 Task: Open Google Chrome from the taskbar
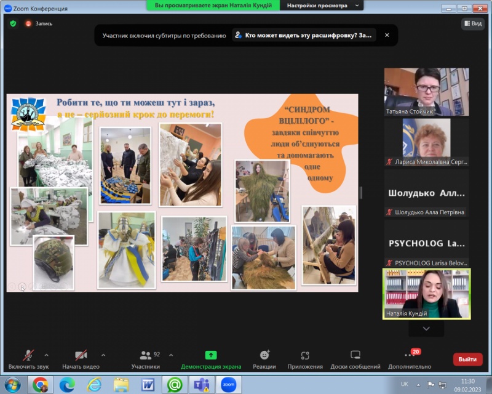(x=40, y=385)
